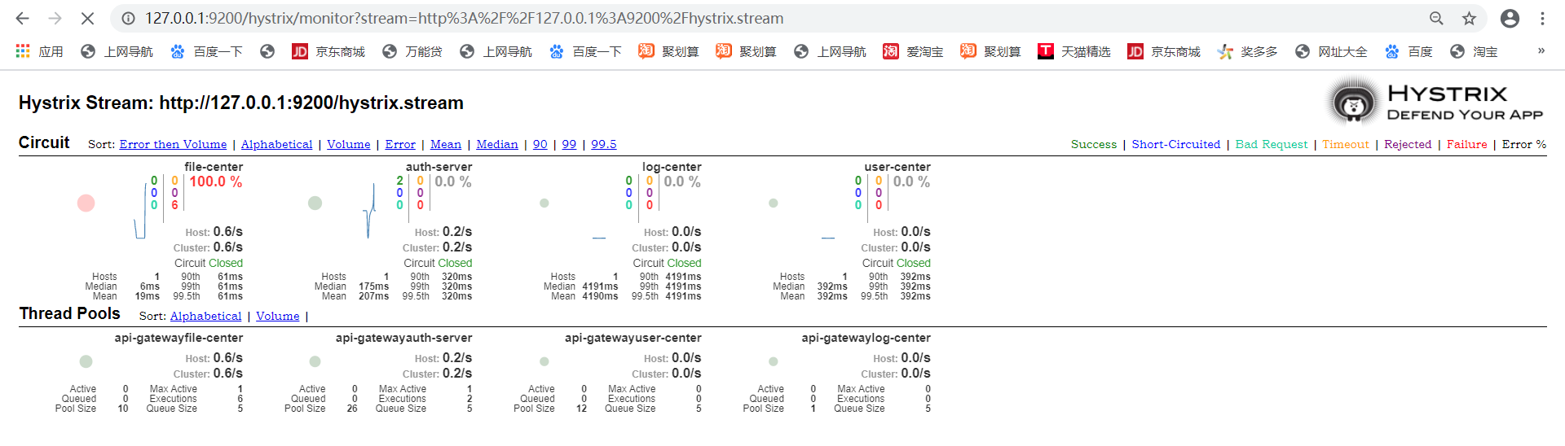Screen dimensions: 1565x446
Task: Sort circuits by Error then Volume
Action: pyautogui.click(x=173, y=144)
